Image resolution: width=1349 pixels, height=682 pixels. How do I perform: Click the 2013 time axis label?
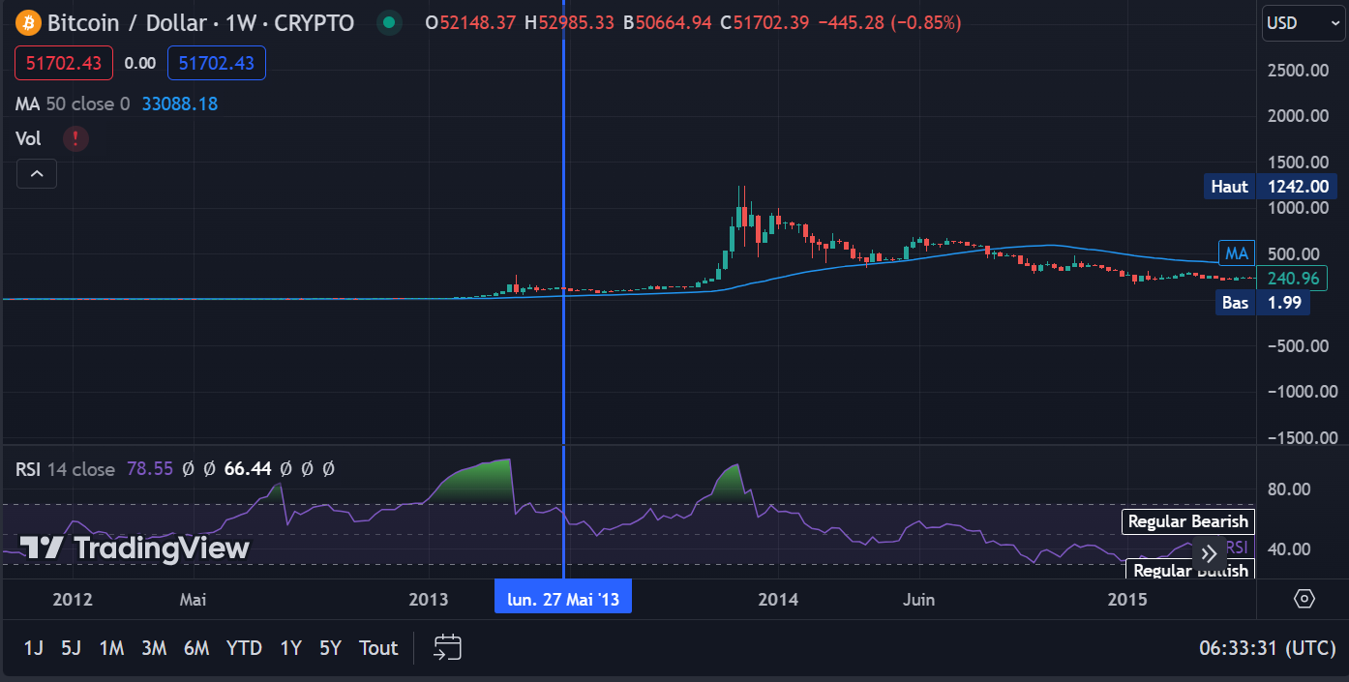click(429, 600)
